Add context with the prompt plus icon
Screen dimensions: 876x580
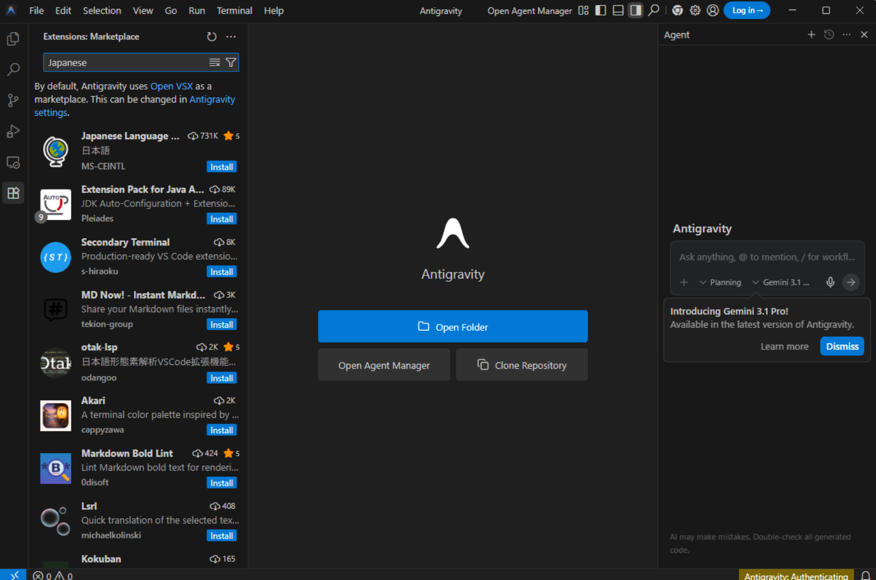684,282
